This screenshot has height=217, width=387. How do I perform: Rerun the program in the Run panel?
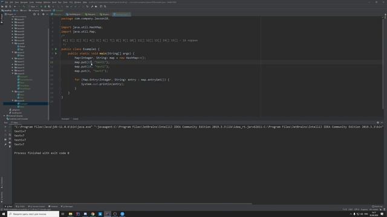(5, 127)
